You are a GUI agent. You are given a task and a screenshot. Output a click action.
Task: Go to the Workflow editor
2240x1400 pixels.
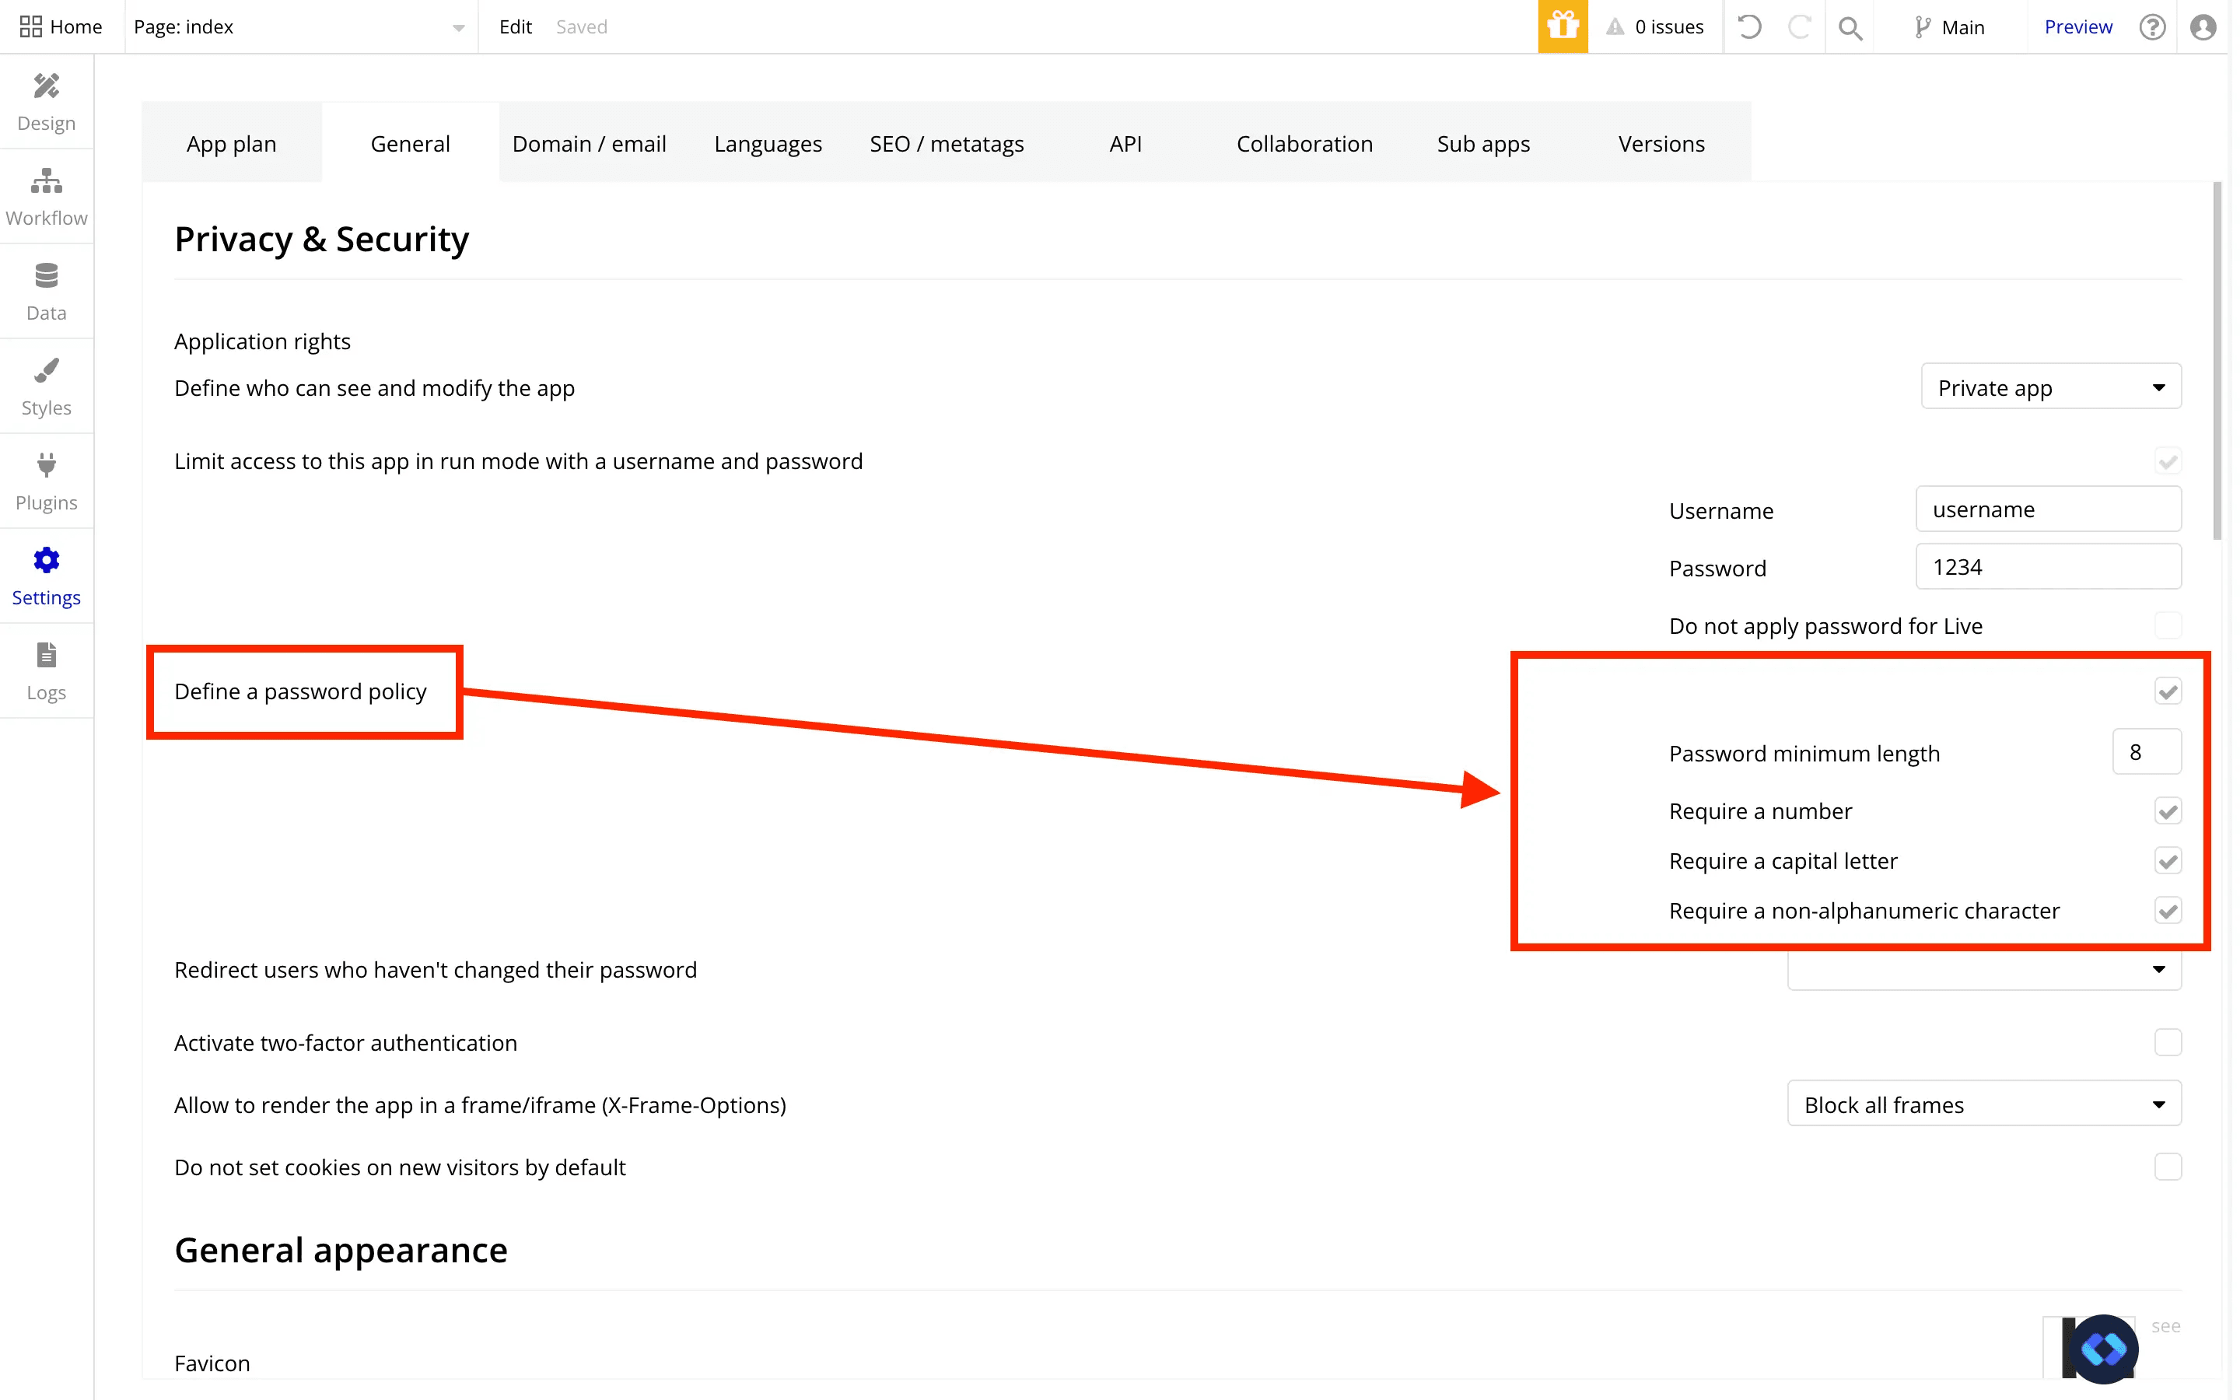[47, 198]
